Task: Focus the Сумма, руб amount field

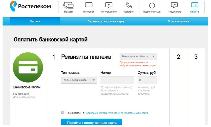Action: (x=147, y=80)
